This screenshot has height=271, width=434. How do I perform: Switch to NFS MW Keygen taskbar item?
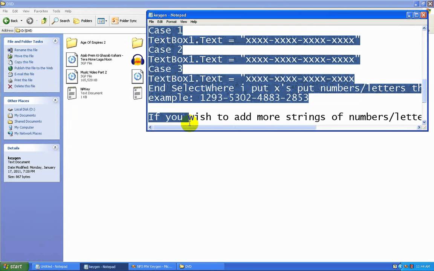[152, 266]
